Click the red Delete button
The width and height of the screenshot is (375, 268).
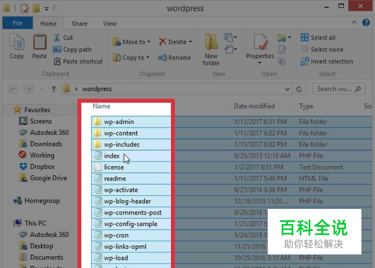point(173,42)
